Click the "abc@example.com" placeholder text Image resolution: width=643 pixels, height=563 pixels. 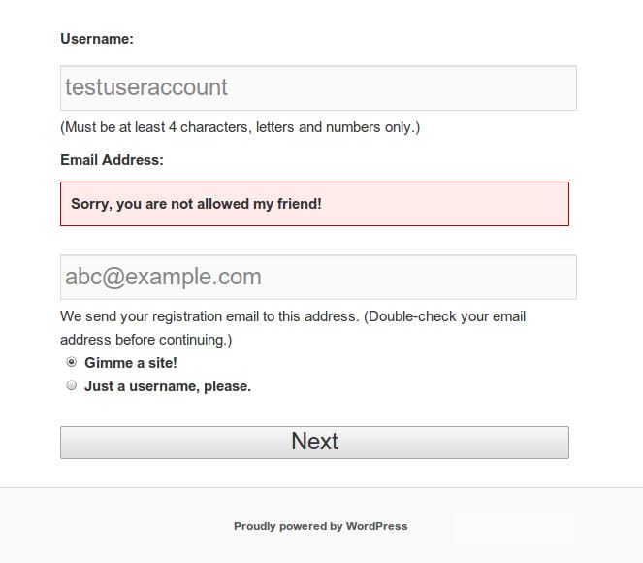pyautogui.click(x=163, y=278)
